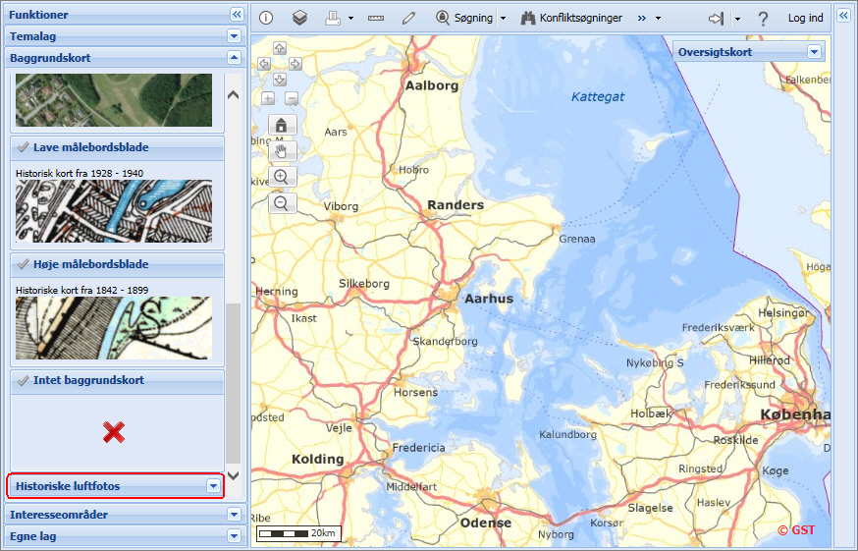Pan the map left with arrow

pos(264,64)
